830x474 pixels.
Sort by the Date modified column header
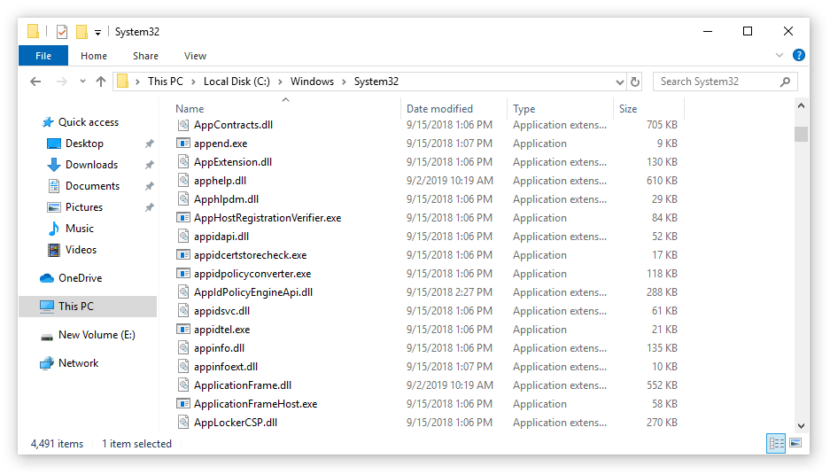(439, 109)
